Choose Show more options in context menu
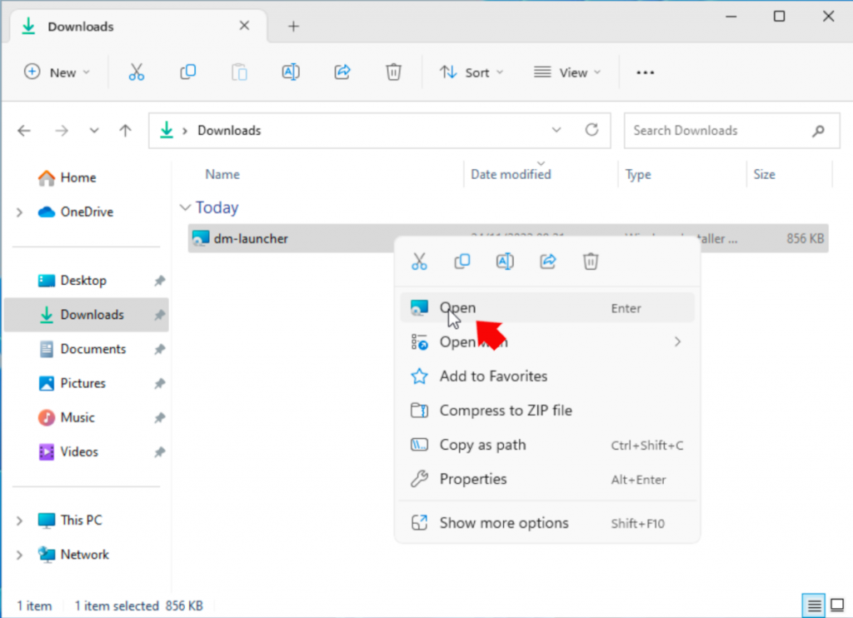The height and width of the screenshot is (618, 853). [503, 524]
